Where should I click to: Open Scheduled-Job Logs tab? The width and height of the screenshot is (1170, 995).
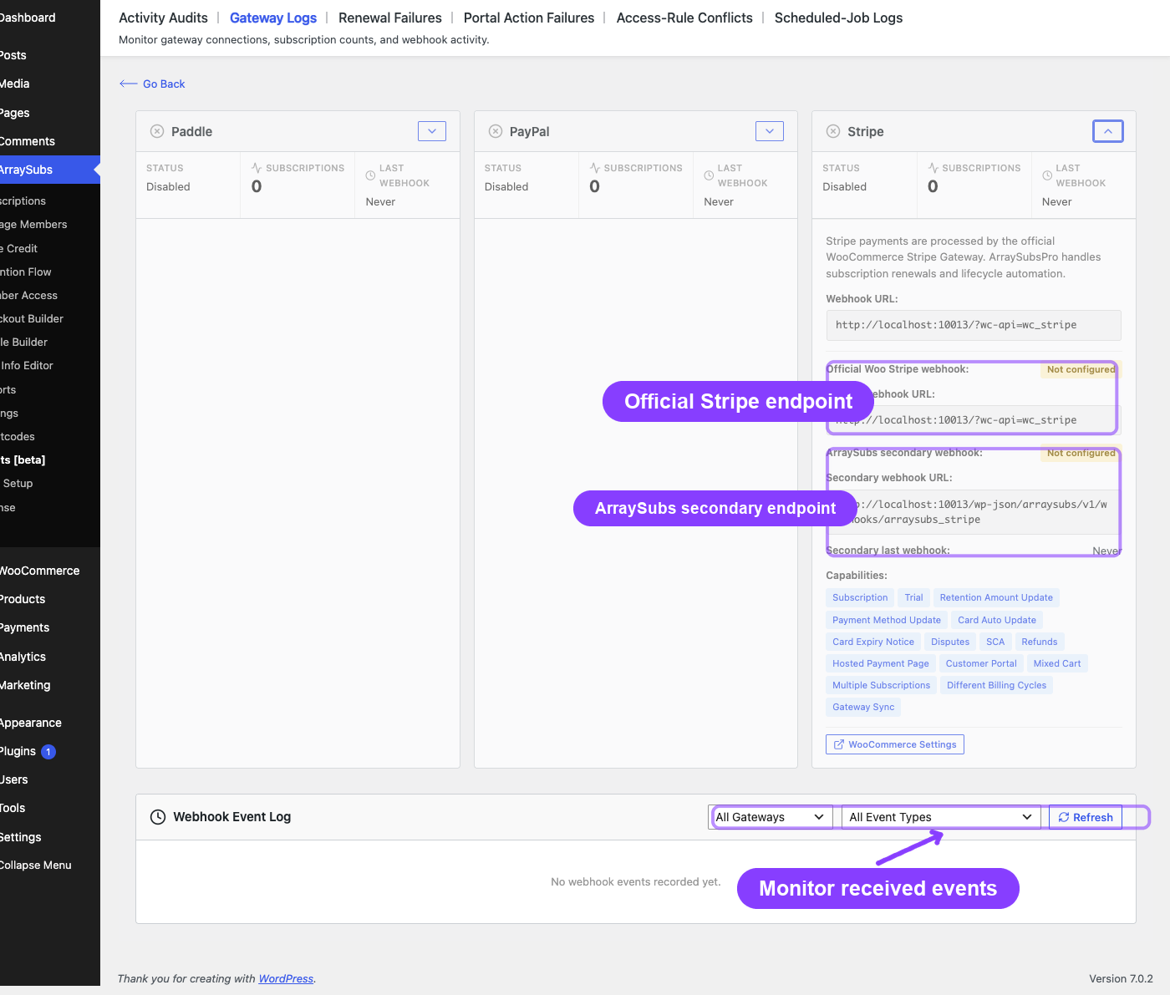pyautogui.click(x=838, y=18)
